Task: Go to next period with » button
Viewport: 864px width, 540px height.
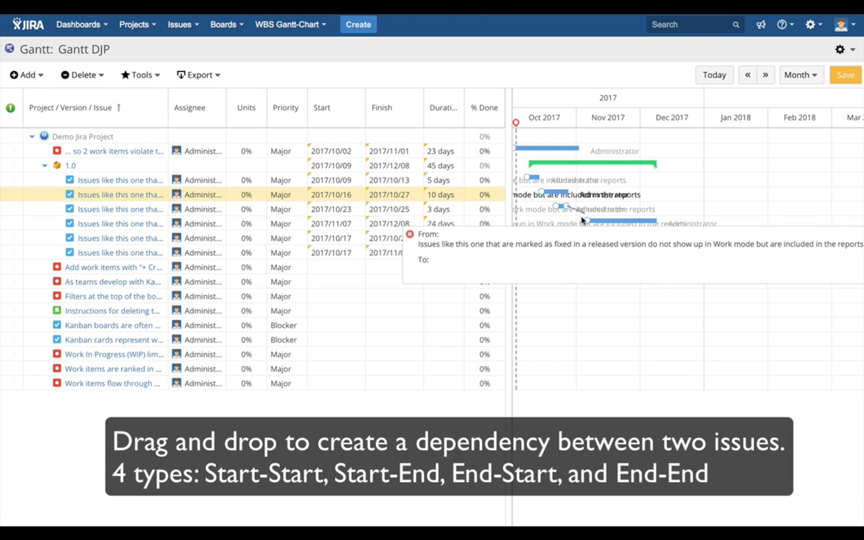Action: tap(765, 75)
